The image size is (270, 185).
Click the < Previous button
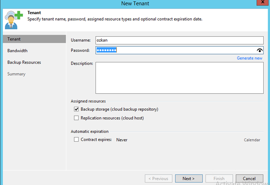158,179
